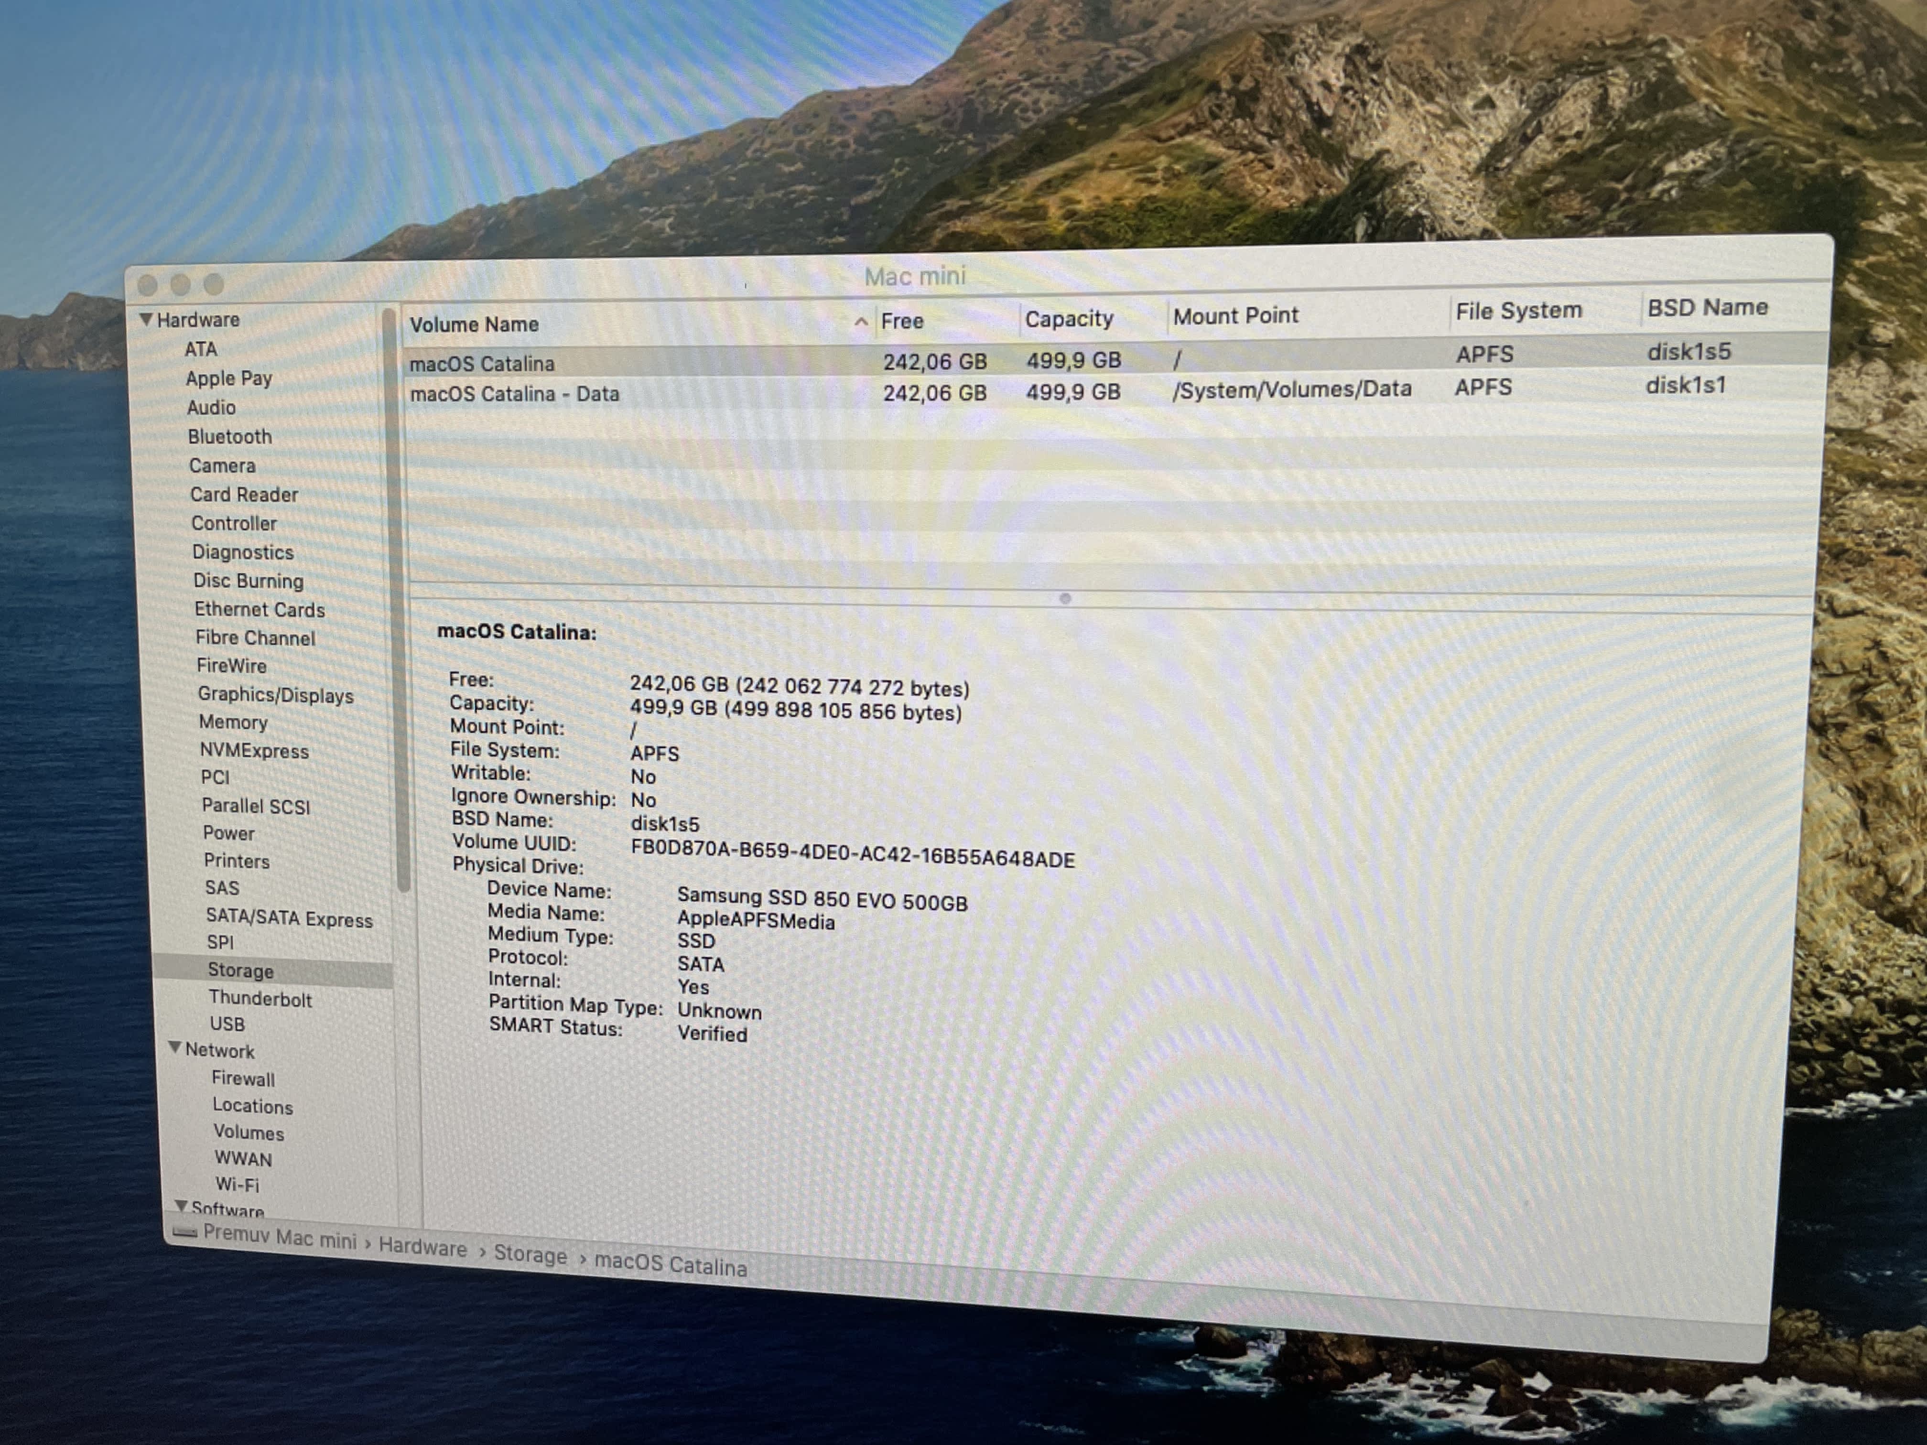Click the pane divider handle dot
The width and height of the screenshot is (1927, 1445).
click(x=1064, y=598)
